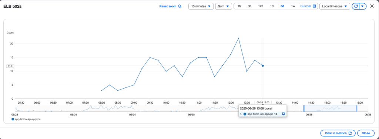
Task: Open the Sum statistic dropdown
Action: [224, 6]
